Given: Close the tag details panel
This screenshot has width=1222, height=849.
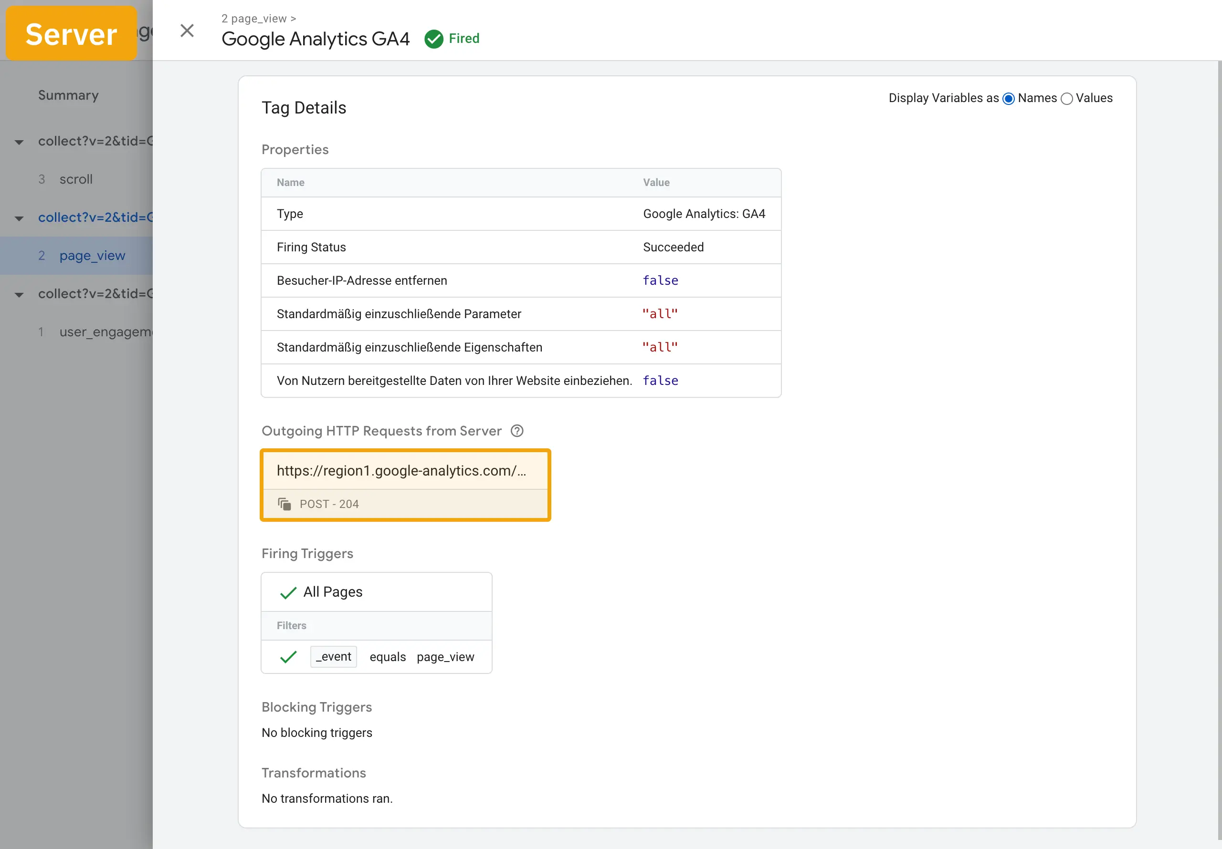Looking at the screenshot, I should (x=187, y=31).
